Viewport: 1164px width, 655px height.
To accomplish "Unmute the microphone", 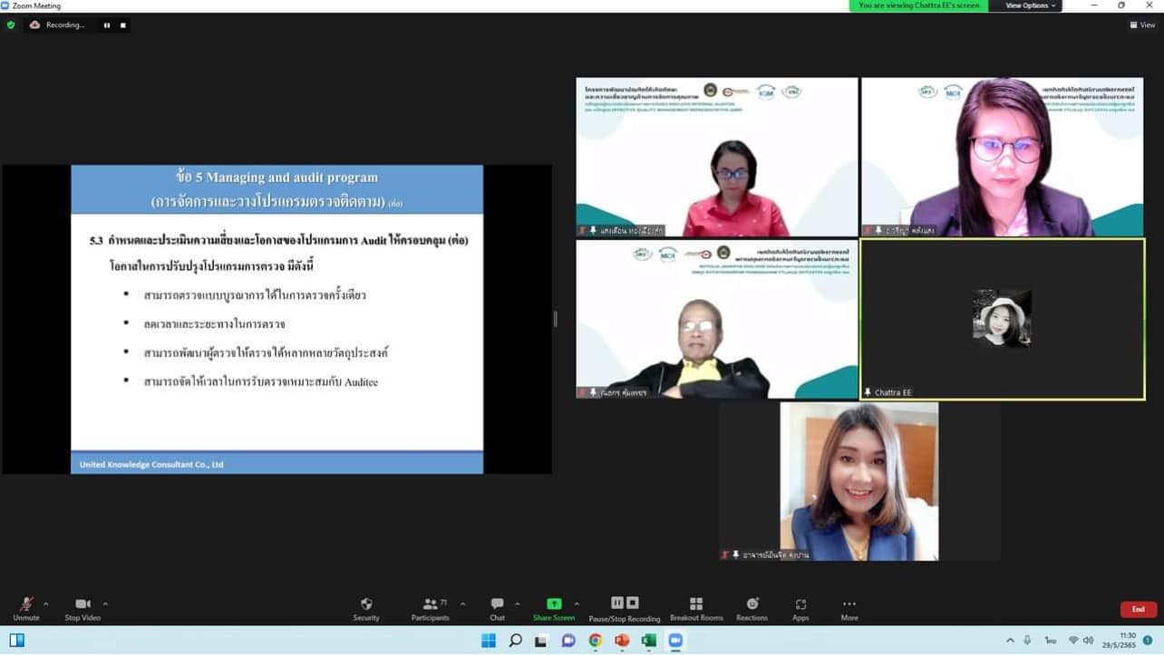I will point(25,608).
